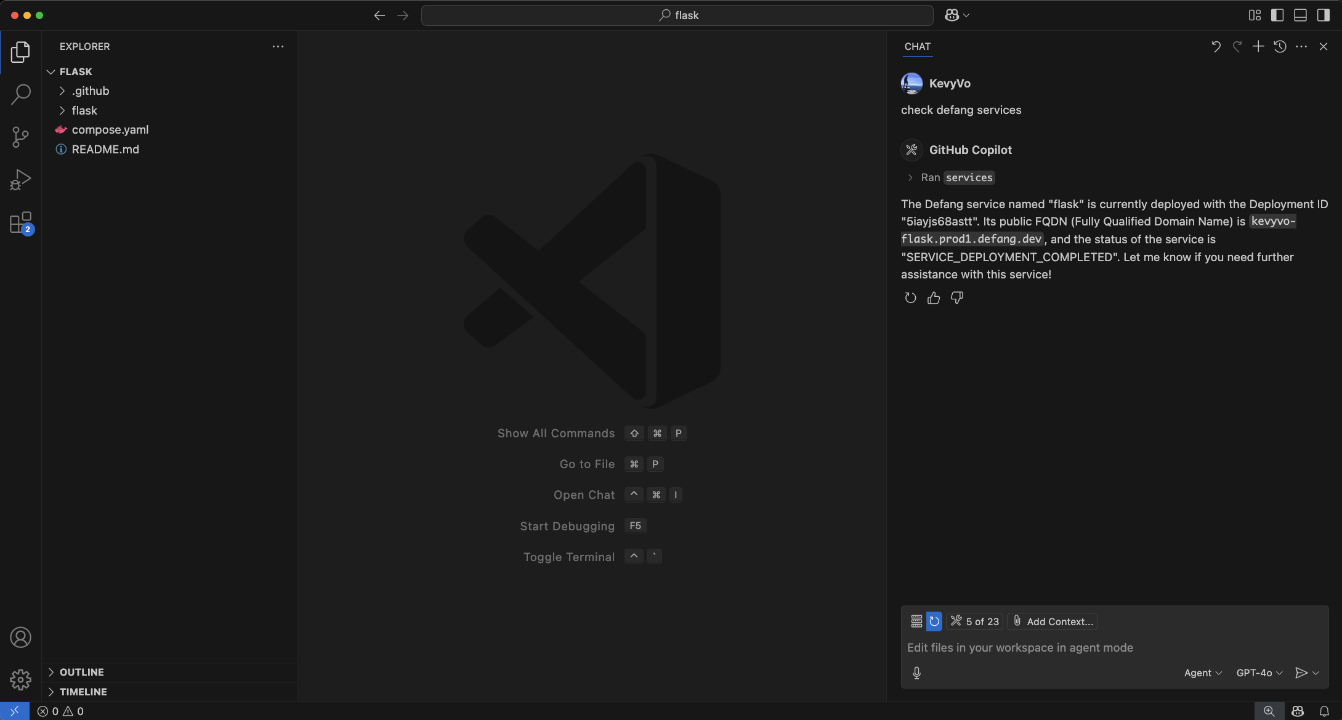Click the check defang services message
This screenshot has height=720, width=1342.
tap(961, 110)
